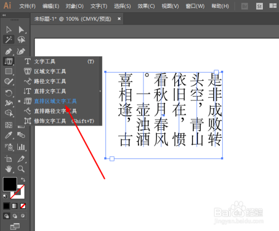Choose 文字工具 from the flyout
279x231 pixels.
[x=59, y=61]
